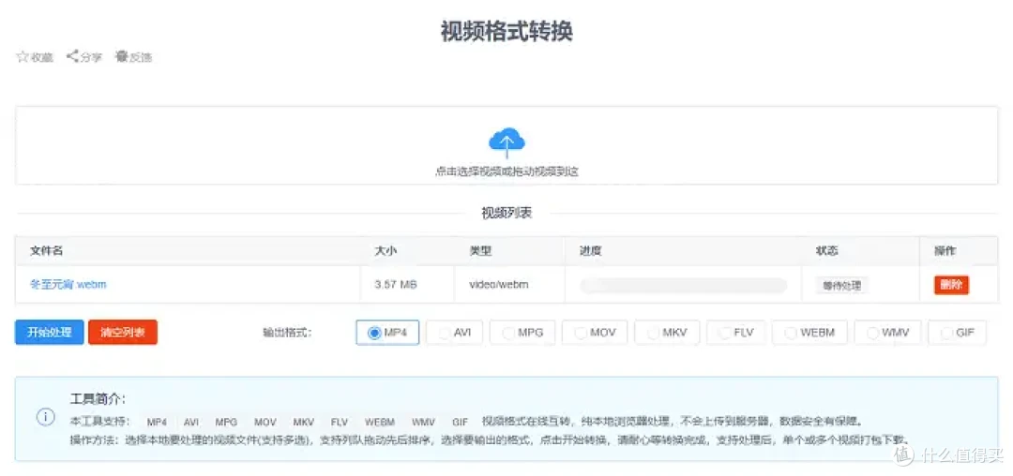Click progress bar of 冬至元宵.webm
Image resolution: width=1013 pixels, height=476 pixels.
(x=684, y=286)
